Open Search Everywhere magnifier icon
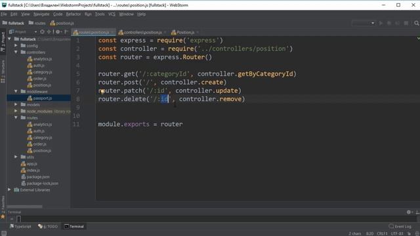This screenshot has width=420, height=236. 416,24
